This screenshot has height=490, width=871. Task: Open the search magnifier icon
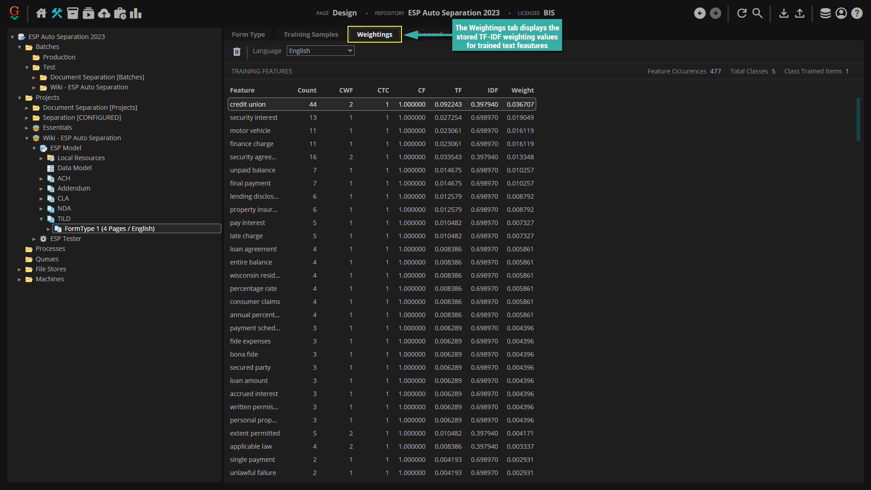pyautogui.click(x=758, y=13)
